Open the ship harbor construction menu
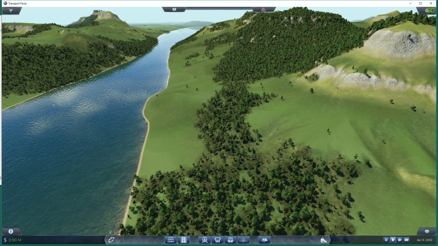438x246 pixels. pos(230,240)
